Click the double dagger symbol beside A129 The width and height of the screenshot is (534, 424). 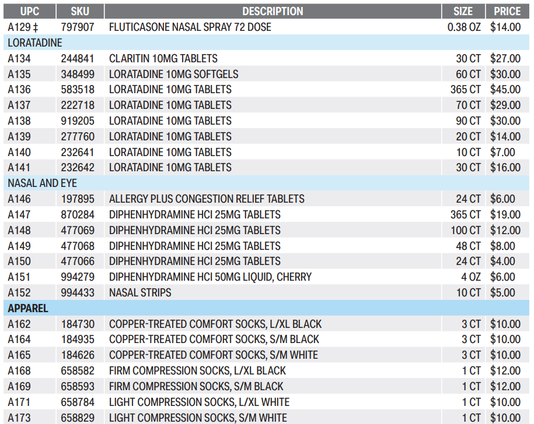click(36, 27)
